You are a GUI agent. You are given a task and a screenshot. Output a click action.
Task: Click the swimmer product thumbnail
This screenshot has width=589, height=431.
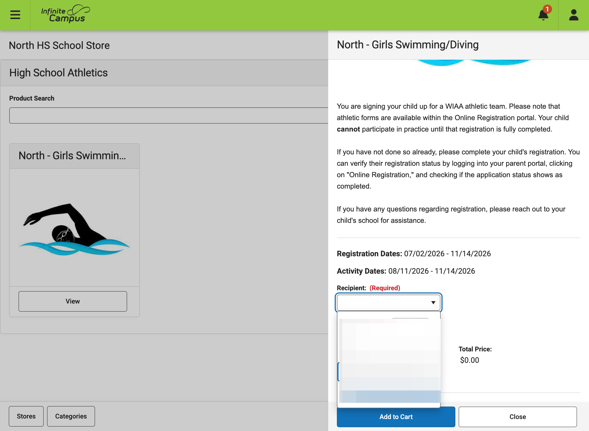74,229
